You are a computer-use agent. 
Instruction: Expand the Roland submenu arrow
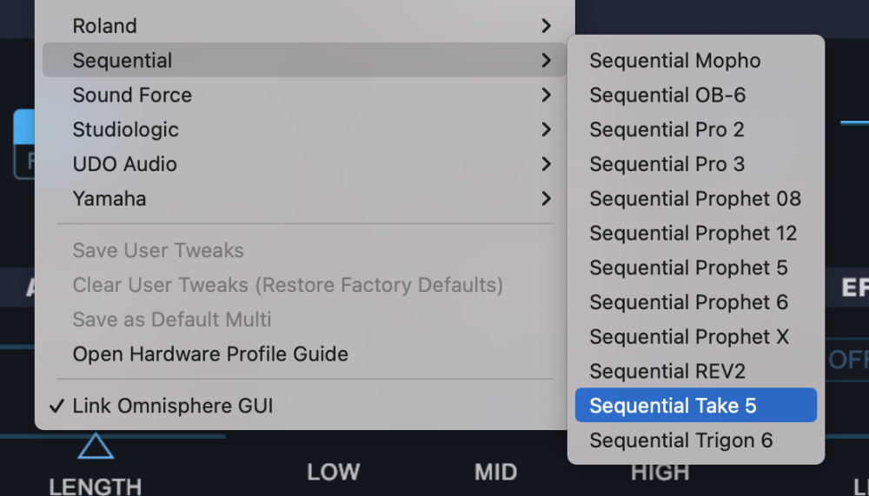(546, 26)
